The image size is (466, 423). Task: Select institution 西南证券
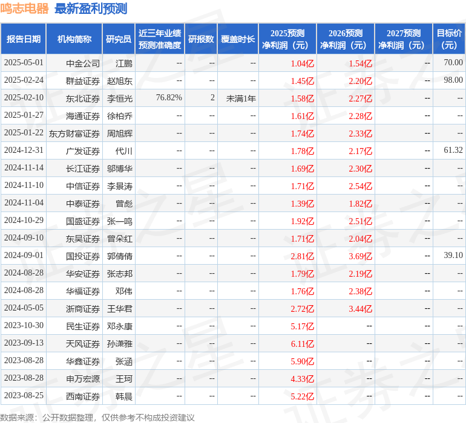click(x=83, y=396)
